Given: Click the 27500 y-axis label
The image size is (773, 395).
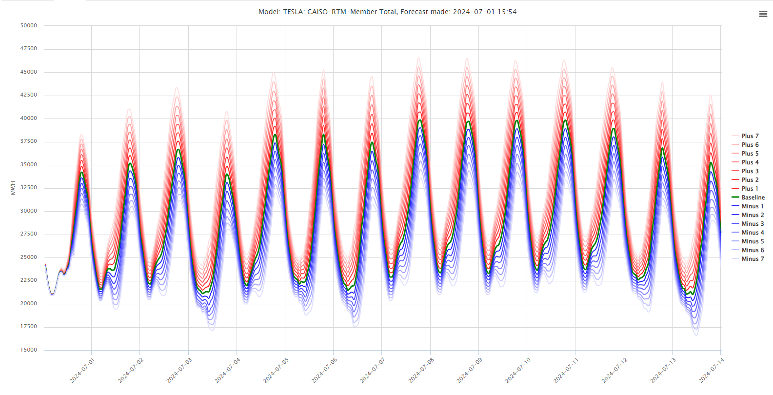Looking at the screenshot, I should [x=28, y=234].
